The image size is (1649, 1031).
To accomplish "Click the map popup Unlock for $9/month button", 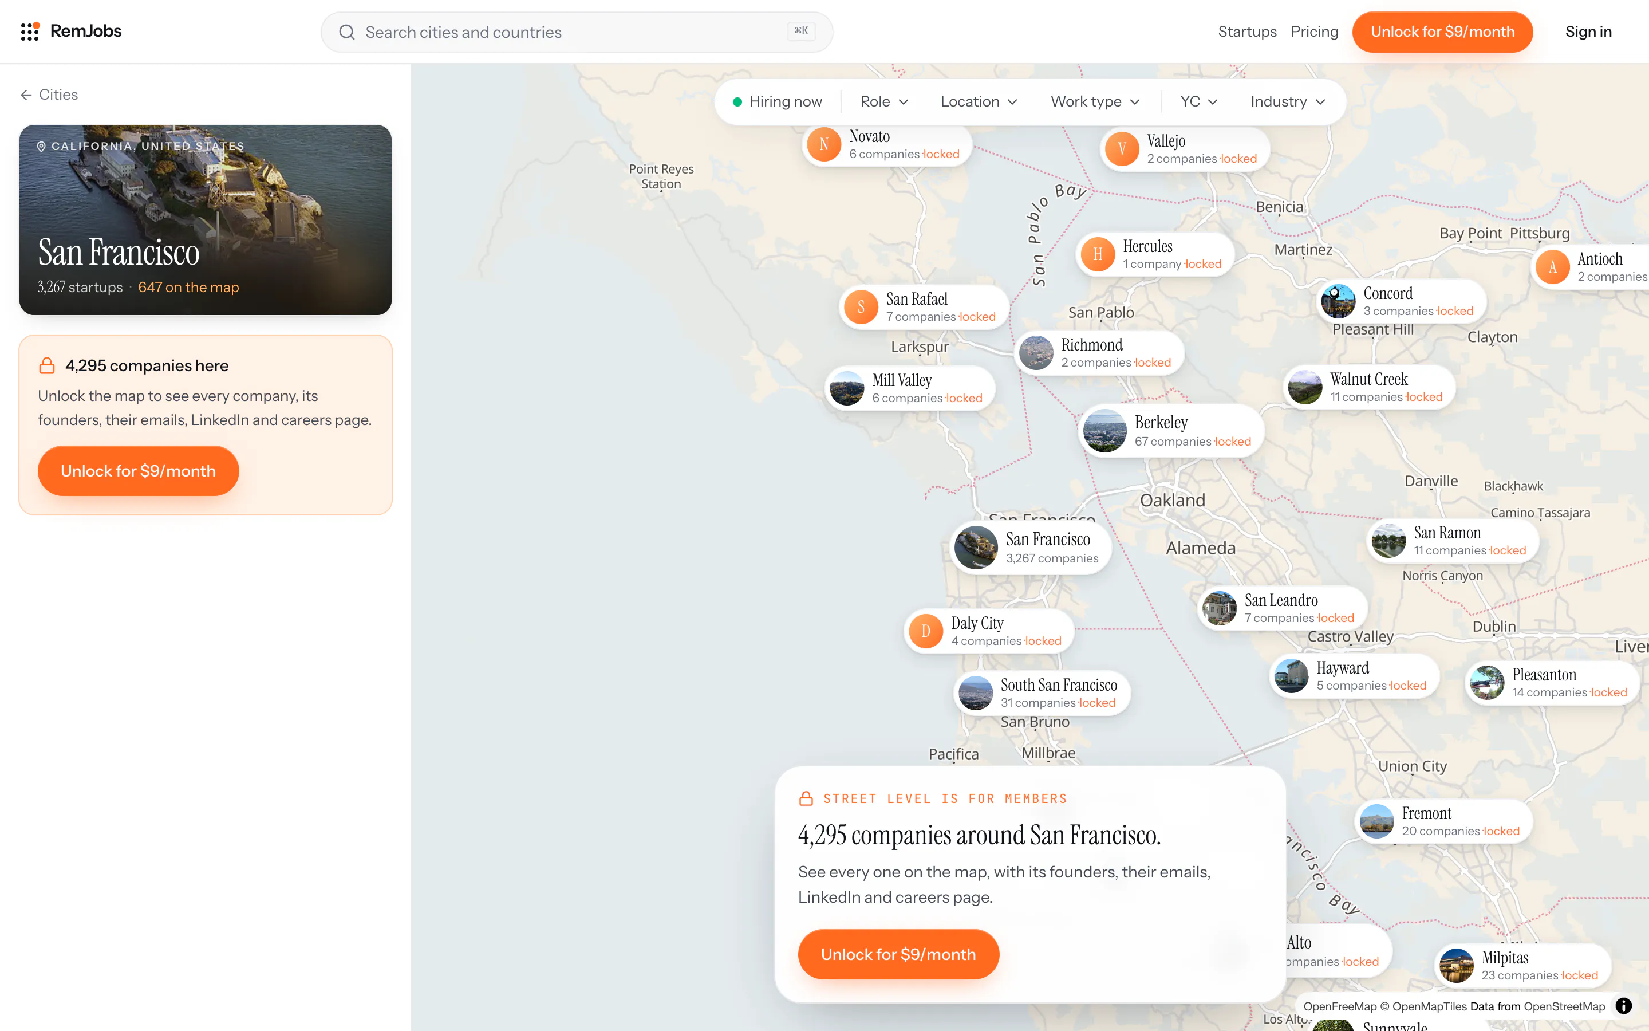I will (898, 954).
